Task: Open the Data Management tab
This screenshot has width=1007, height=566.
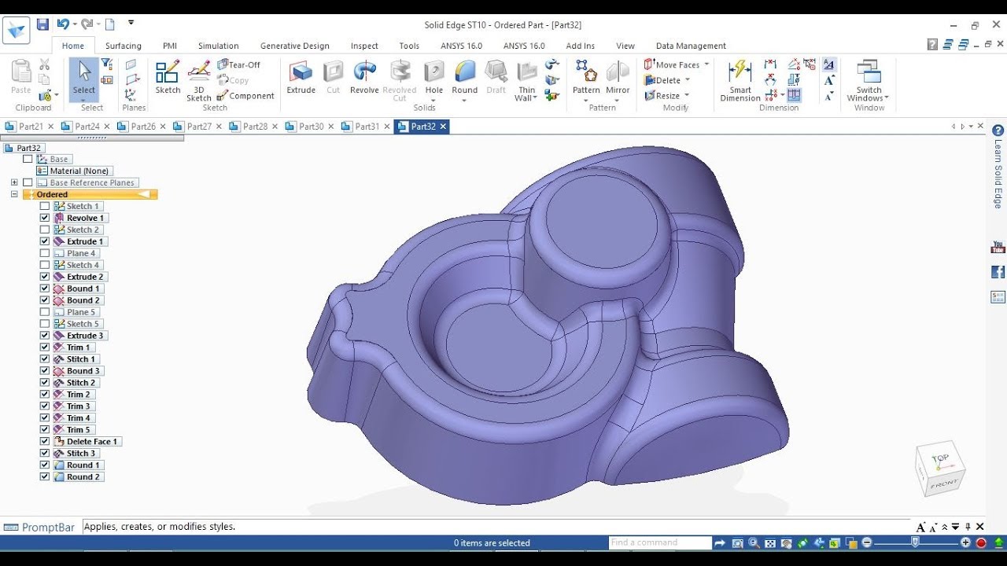Action: (691, 46)
